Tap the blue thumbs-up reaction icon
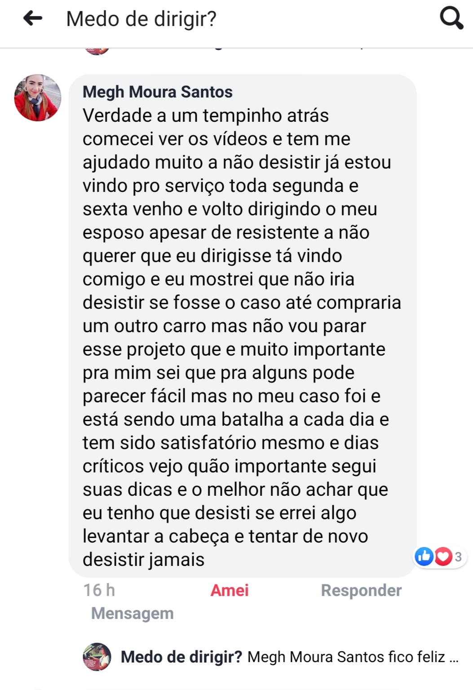 coord(424,556)
